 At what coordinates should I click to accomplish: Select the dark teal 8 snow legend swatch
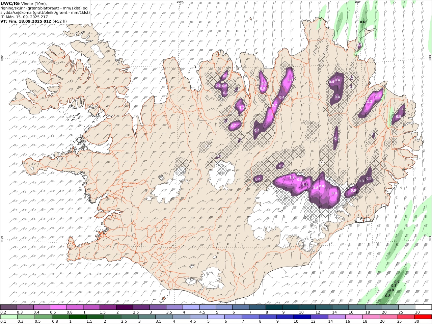click(274, 307)
